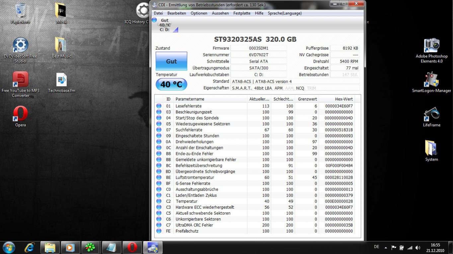
Task: Switch to Opera in the taskbar
Action: click(132, 247)
